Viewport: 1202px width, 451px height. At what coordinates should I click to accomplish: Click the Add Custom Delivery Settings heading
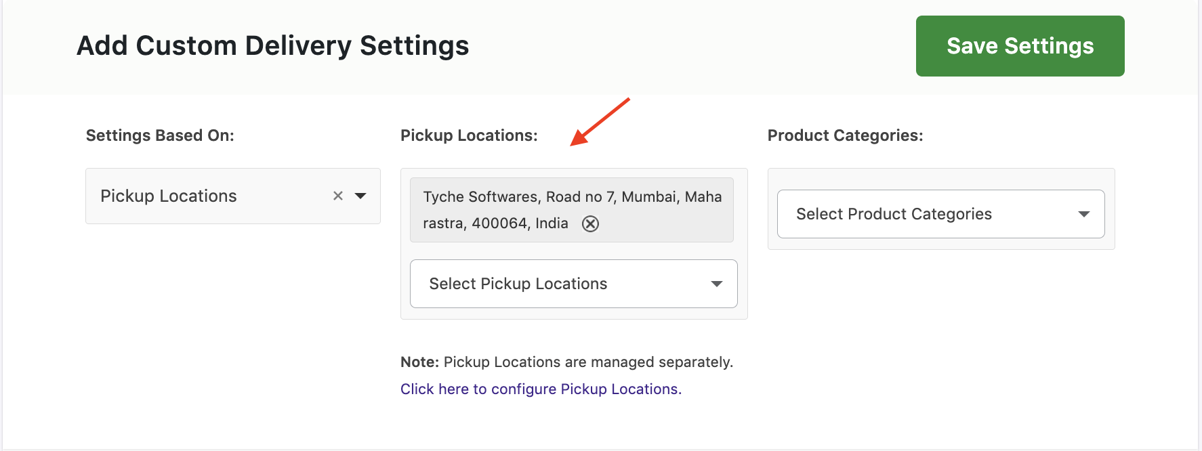point(272,46)
